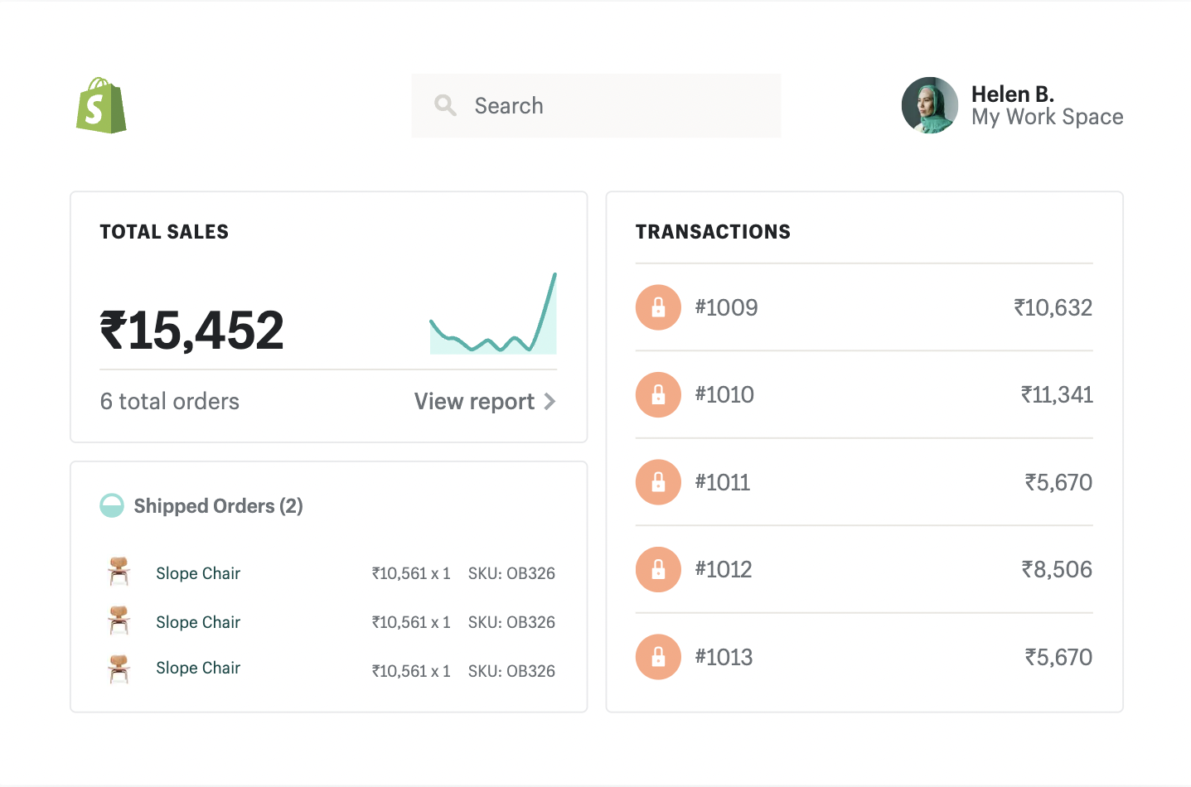The height and width of the screenshot is (787, 1191).
Task: Click the Shipped Orders (2) heading
Action: (x=218, y=505)
